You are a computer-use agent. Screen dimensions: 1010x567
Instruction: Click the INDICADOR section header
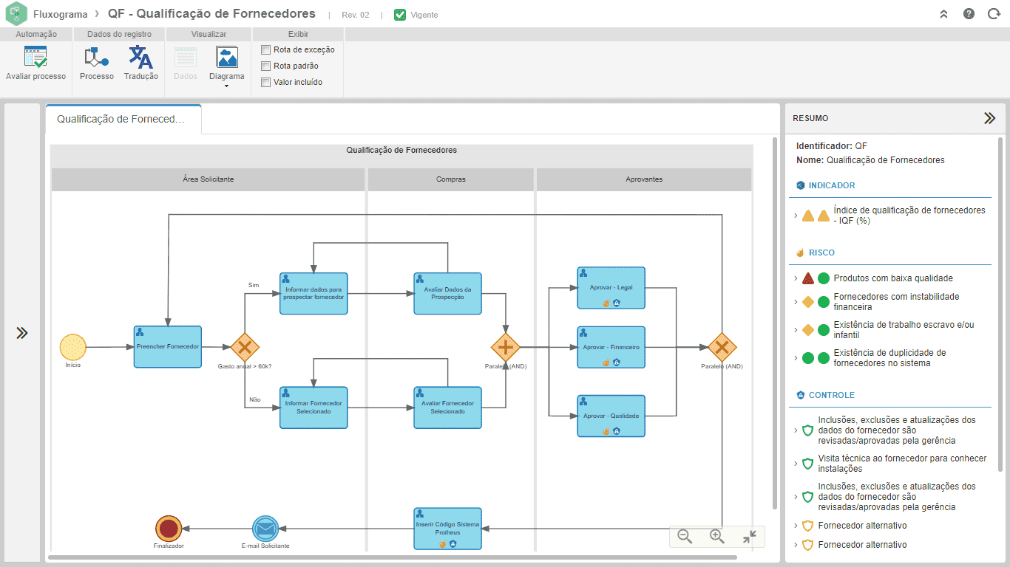(x=832, y=185)
